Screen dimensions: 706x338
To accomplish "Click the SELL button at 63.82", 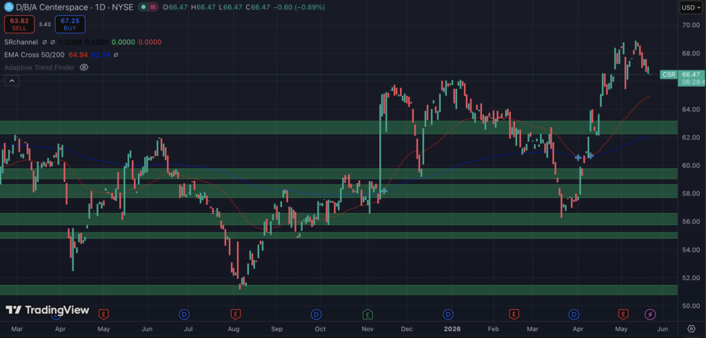I will click(19, 24).
